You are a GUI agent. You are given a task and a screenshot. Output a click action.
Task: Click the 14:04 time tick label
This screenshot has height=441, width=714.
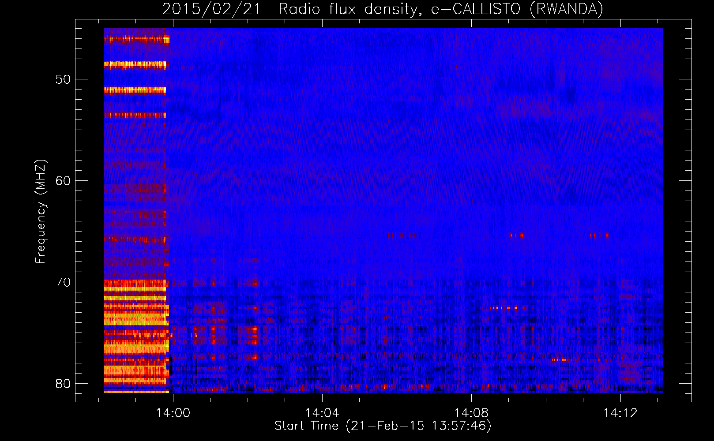(322, 413)
